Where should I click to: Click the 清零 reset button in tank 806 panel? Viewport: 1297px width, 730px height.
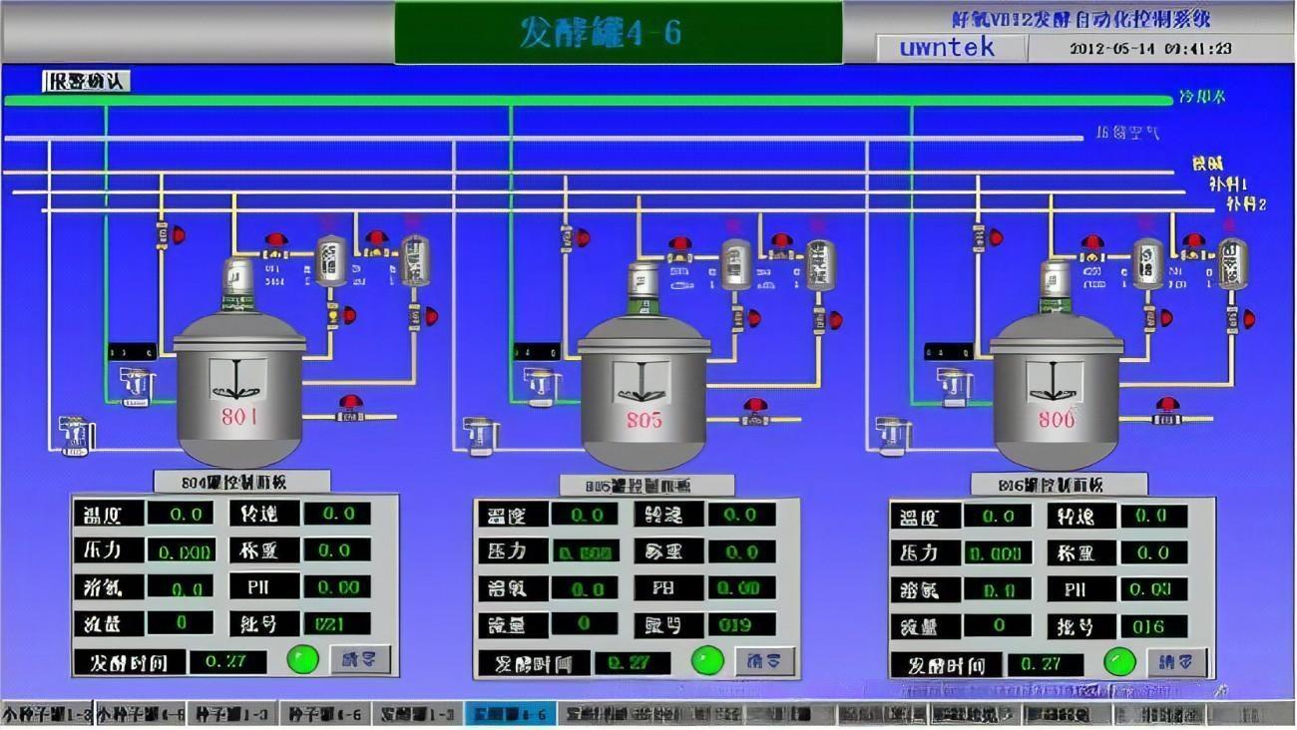1176,662
